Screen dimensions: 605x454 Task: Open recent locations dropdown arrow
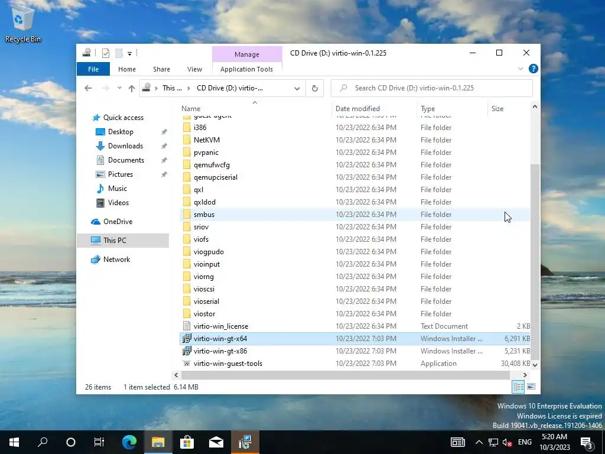119,88
